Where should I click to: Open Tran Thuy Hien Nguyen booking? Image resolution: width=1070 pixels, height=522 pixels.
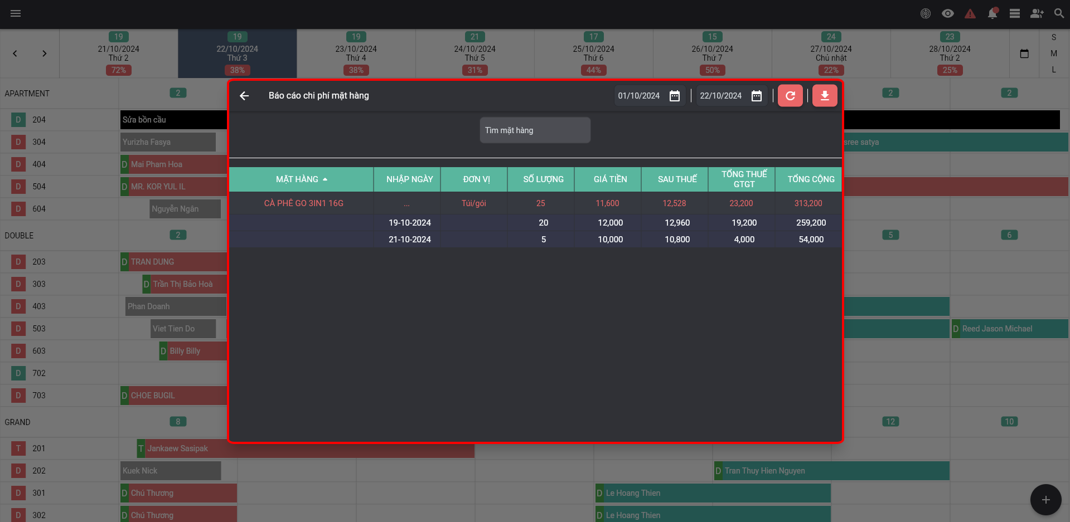831,471
